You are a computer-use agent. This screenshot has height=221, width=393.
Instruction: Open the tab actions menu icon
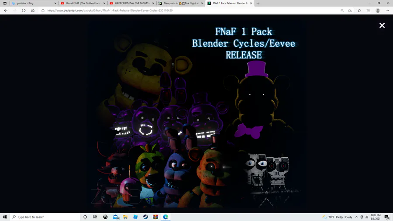[x=5, y=3]
